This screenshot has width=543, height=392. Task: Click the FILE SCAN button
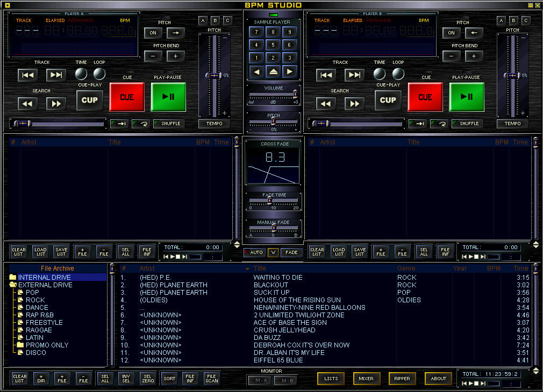pos(212,379)
